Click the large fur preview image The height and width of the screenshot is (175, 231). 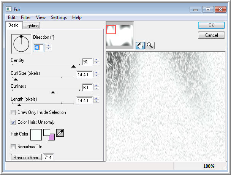pos(166,106)
